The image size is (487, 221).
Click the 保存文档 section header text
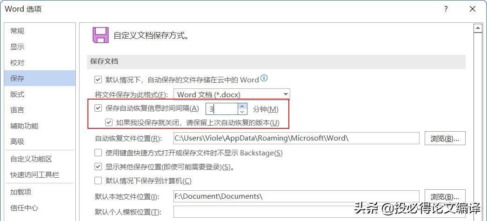(x=104, y=61)
